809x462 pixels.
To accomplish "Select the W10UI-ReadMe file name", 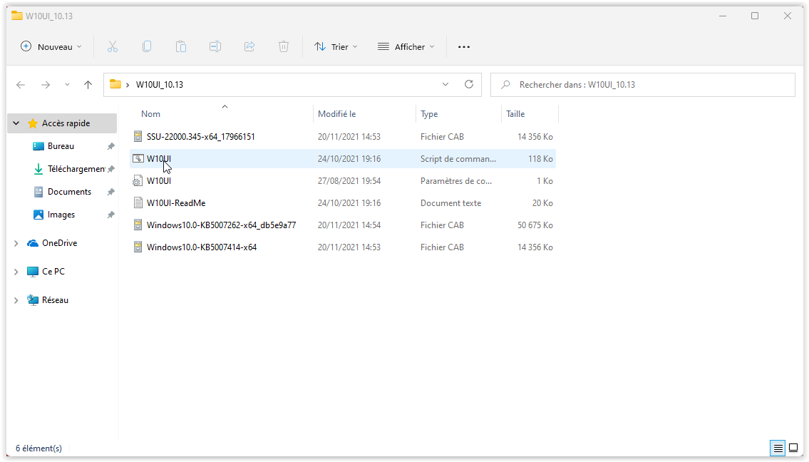I will [176, 203].
